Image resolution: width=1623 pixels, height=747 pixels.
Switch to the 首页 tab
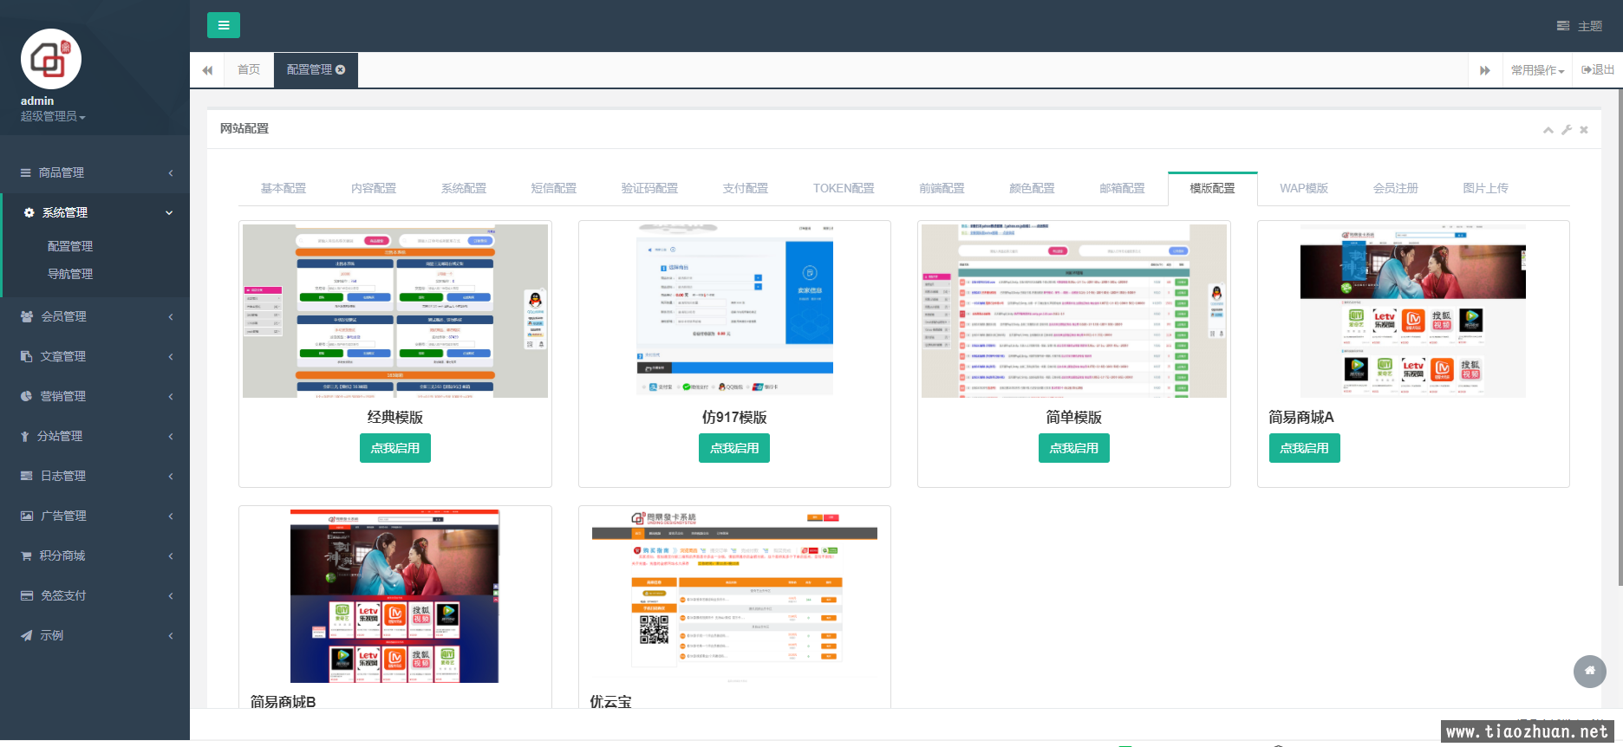[249, 69]
